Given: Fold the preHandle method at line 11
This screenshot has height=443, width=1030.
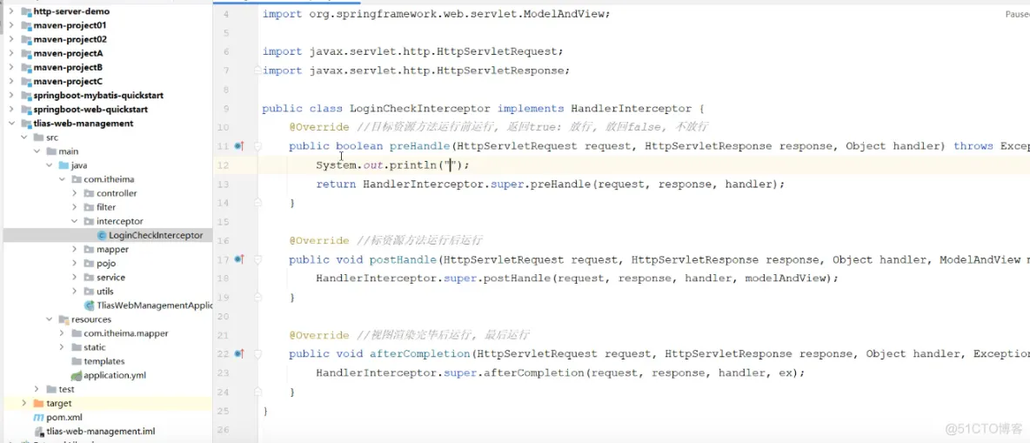Looking at the screenshot, I should click(x=258, y=146).
